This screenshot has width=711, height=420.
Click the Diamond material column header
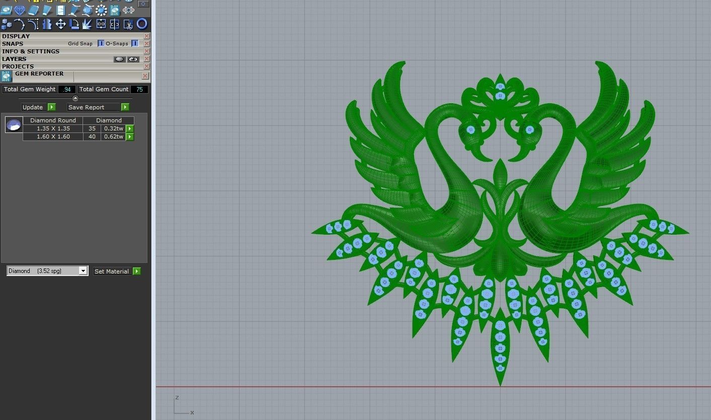tap(109, 120)
